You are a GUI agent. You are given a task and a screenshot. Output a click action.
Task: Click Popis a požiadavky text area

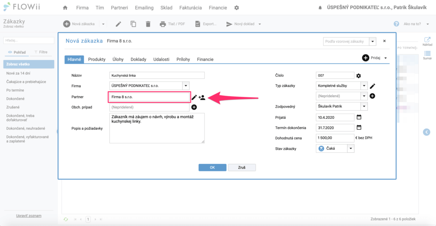157,128
